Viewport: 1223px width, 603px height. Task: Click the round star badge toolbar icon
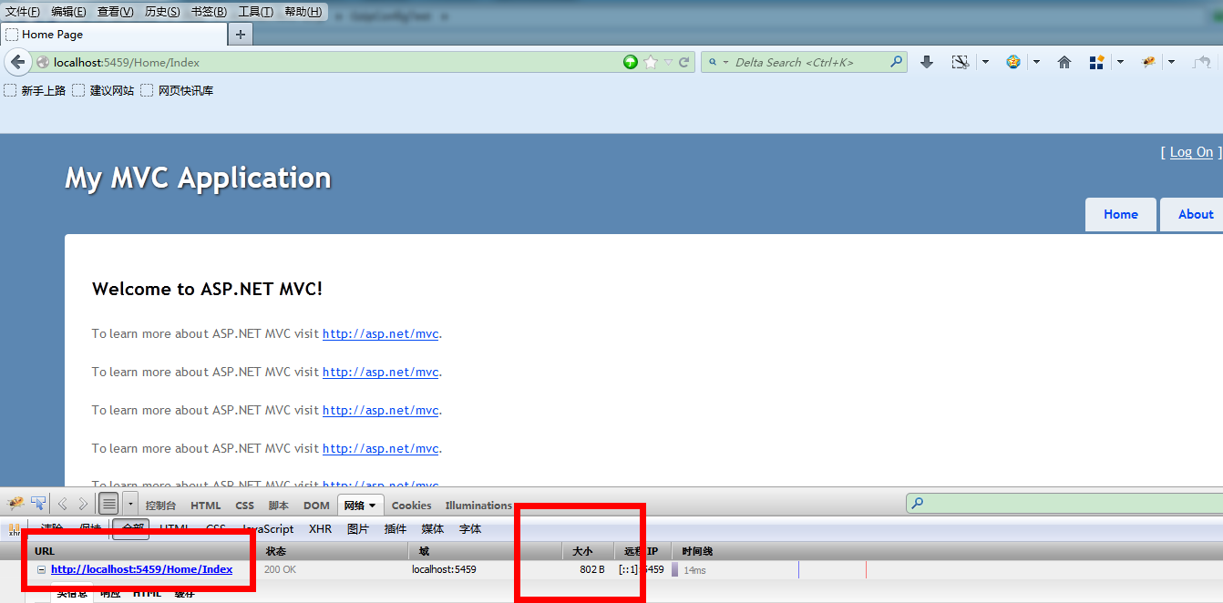[1012, 62]
